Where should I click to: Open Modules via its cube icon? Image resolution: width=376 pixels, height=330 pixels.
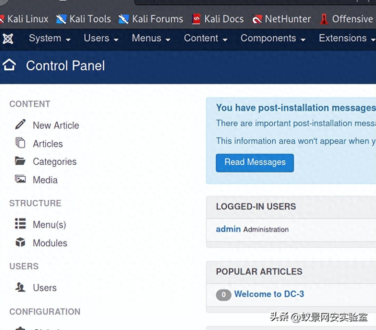(x=20, y=242)
